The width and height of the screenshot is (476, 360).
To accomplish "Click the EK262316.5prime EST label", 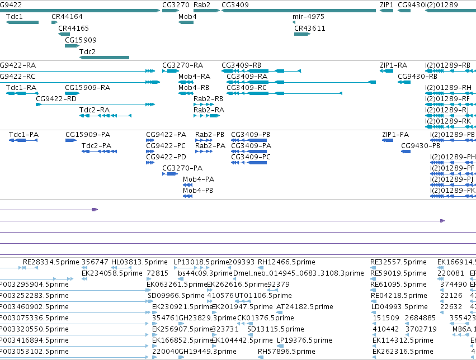I will [x=403, y=352].
